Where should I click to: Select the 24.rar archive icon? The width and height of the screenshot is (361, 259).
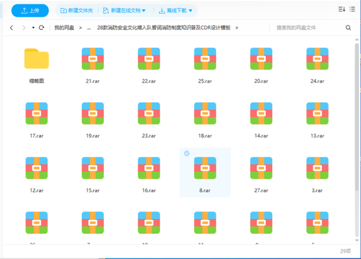318,59
